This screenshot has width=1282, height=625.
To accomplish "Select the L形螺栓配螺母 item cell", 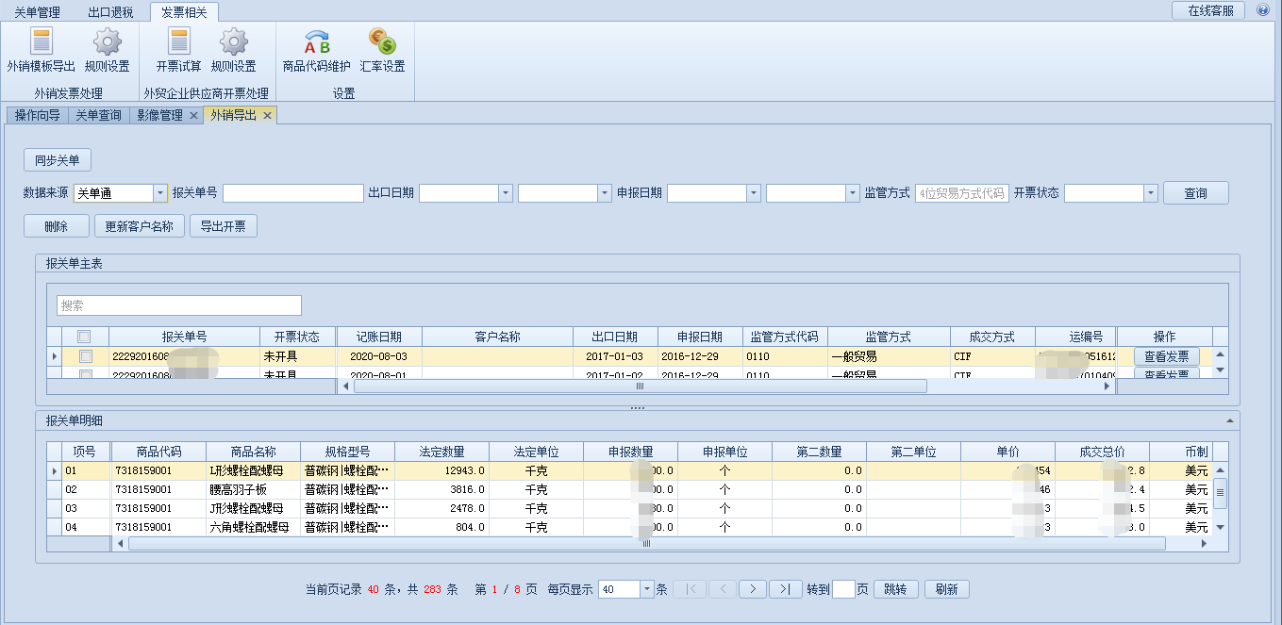I will coord(253,470).
